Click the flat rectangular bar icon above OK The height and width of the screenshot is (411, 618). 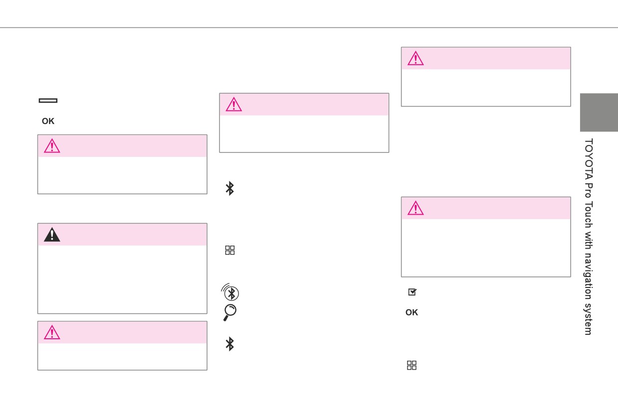(48, 101)
